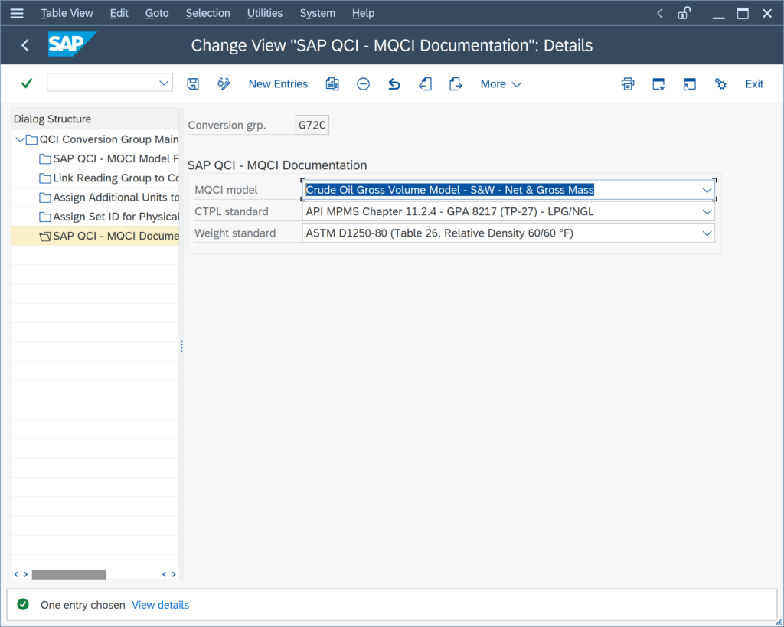The width and height of the screenshot is (784, 627).
Task: Click the Dialog Structure panel header
Action: click(x=95, y=119)
